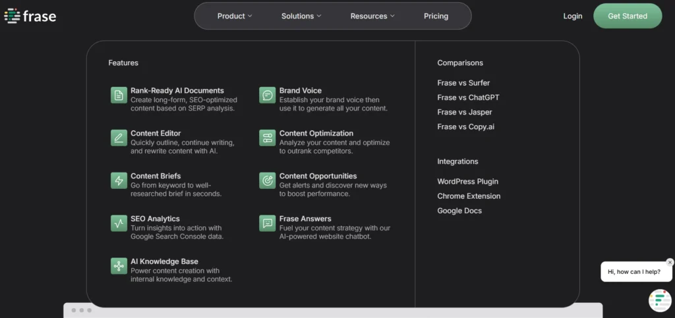This screenshot has height=318, width=675.
Task: Open Frase vs Copy.ai comparison
Action: (x=466, y=127)
